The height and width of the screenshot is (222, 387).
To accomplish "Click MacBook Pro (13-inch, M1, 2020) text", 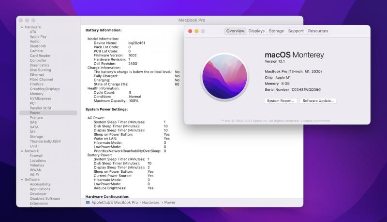I will tap(293, 71).
